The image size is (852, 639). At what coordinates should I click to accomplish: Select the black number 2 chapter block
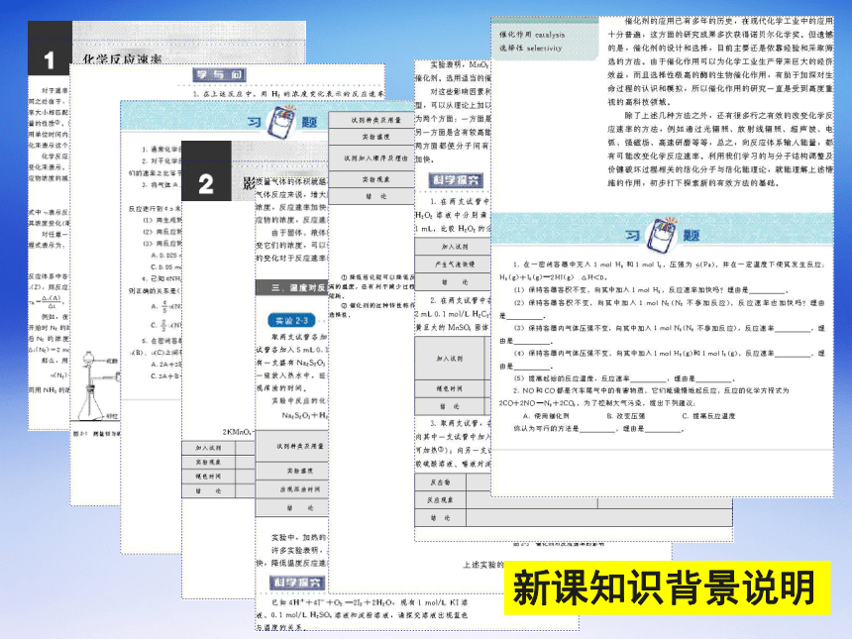click(206, 171)
